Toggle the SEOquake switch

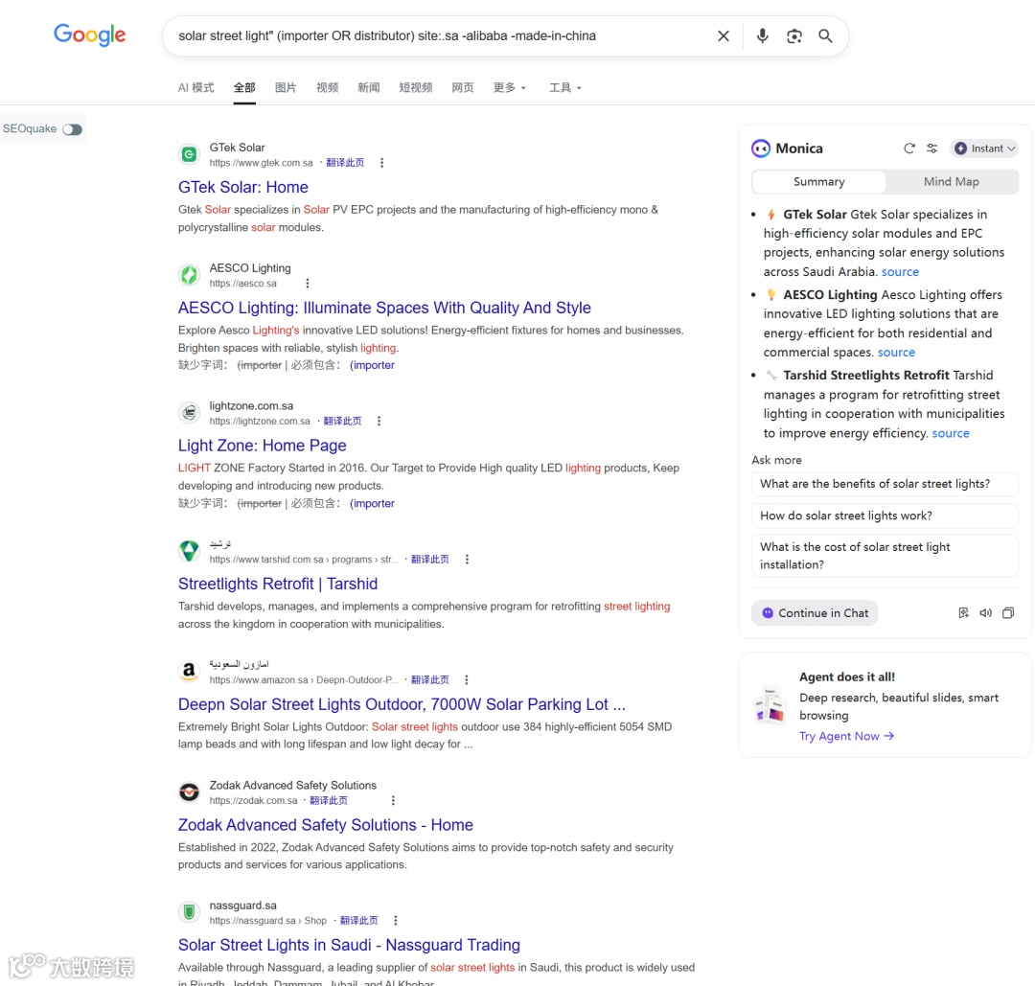point(73,129)
